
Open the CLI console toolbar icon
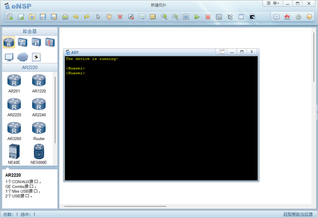[252, 17]
